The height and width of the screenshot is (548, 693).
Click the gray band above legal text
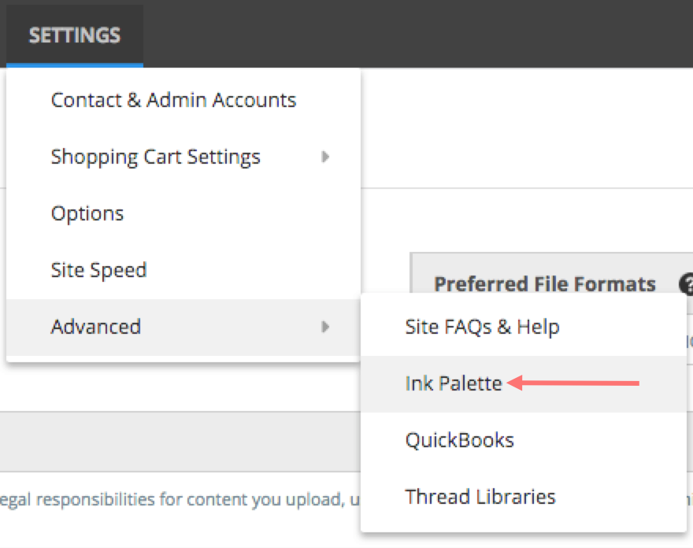pyautogui.click(x=180, y=442)
